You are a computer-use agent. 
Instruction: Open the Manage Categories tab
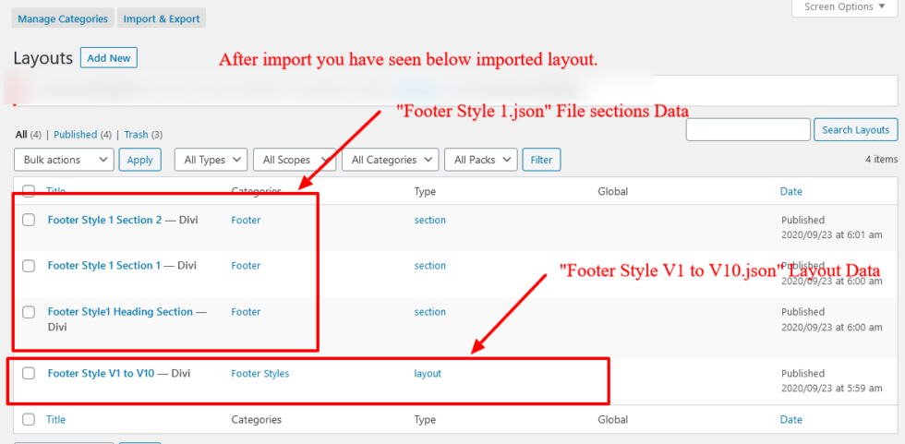pyautogui.click(x=63, y=18)
